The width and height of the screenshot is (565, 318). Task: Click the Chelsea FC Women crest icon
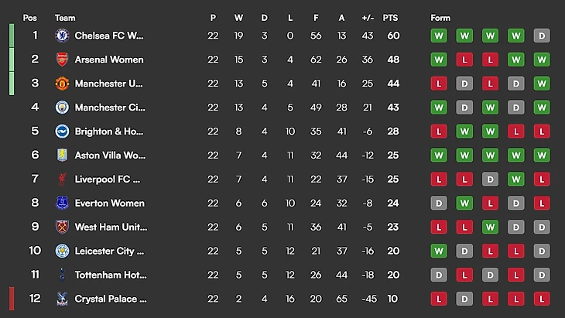coord(62,36)
